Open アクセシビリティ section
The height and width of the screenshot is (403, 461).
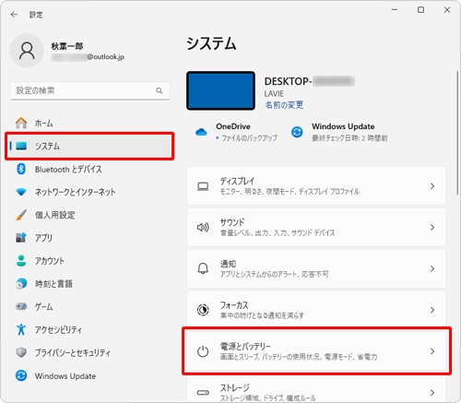(89, 329)
